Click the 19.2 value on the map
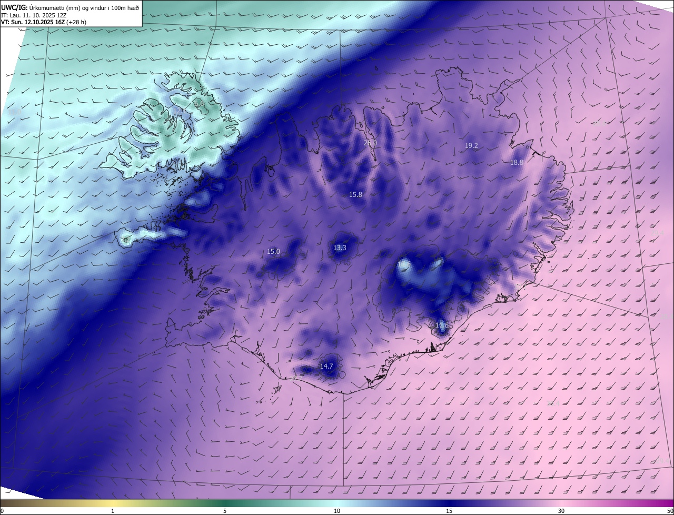 pyautogui.click(x=471, y=146)
